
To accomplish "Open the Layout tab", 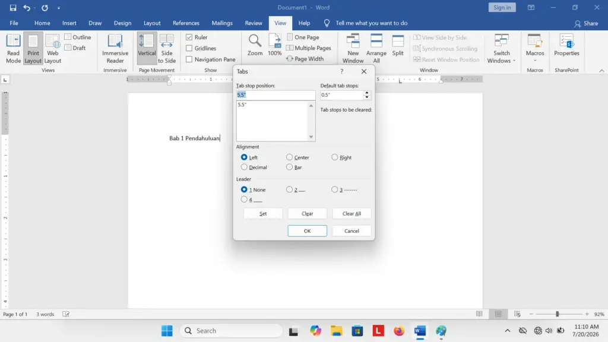I will pyautogui.click(x=152, y=23).
